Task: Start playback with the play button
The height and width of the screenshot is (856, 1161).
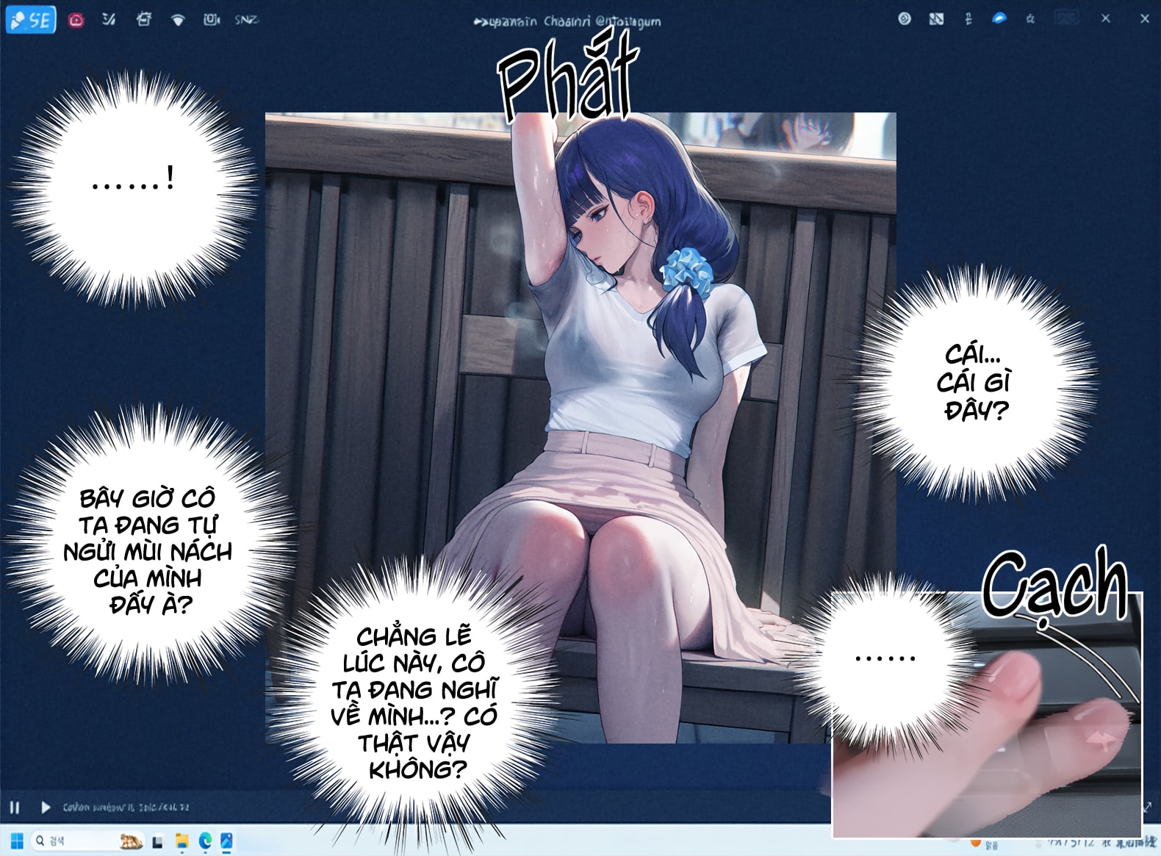Action: (x=46, y=808)
